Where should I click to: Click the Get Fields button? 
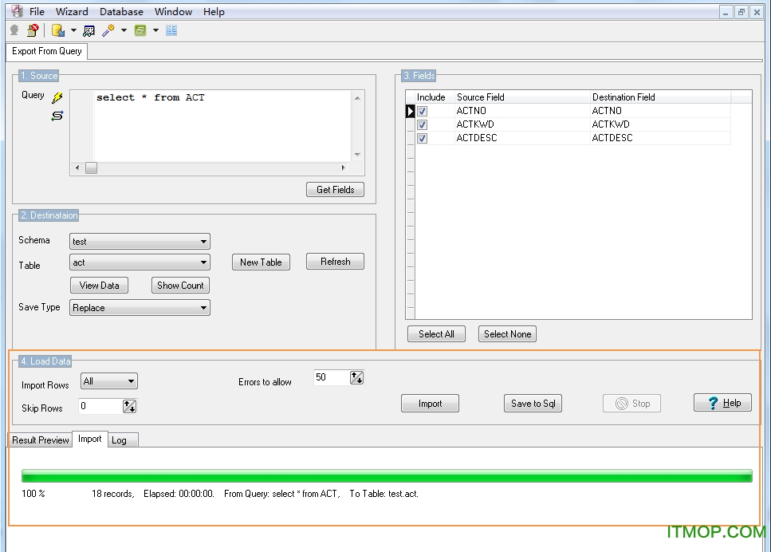pos(335,189)
